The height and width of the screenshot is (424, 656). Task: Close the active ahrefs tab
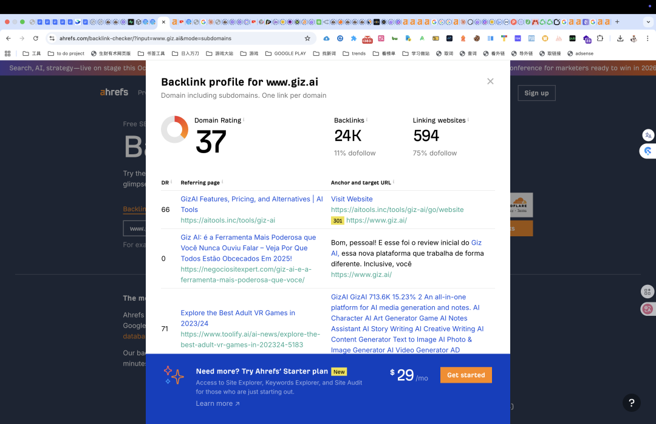163,22
